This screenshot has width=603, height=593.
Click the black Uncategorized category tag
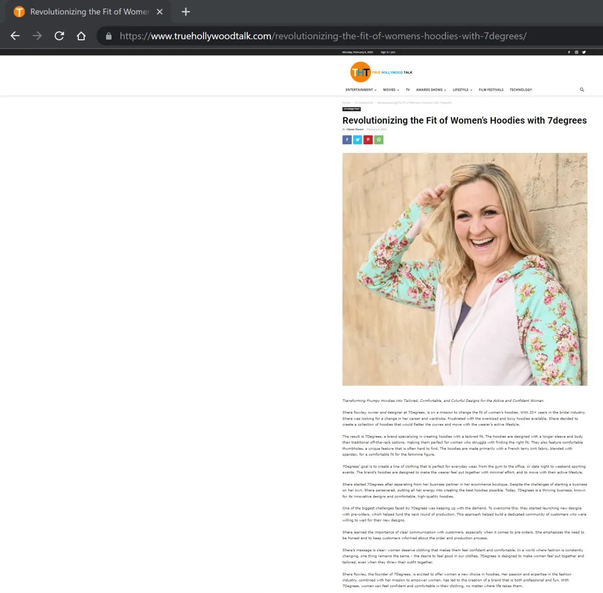coord(352,109)
